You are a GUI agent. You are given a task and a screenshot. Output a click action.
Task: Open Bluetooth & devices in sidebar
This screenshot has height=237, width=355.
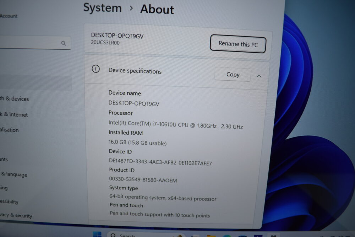click(15, 98)
